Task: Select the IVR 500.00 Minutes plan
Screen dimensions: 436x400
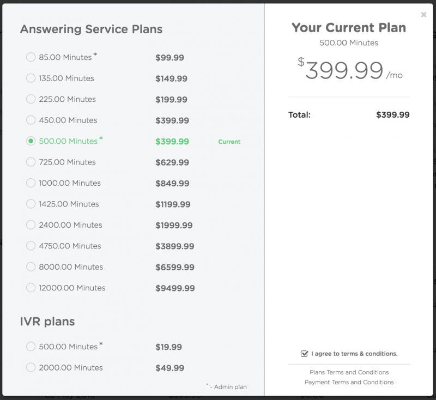Action: pyautogui.click(x=31, y=347)
